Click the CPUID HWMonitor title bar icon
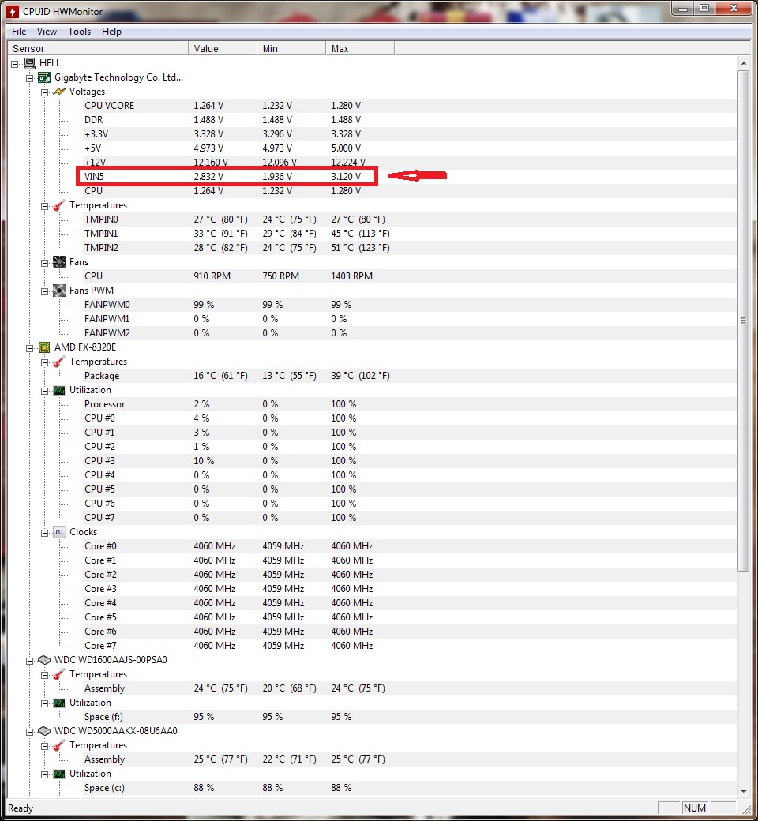This screenshot has width=758, height=821. (12, 11)
